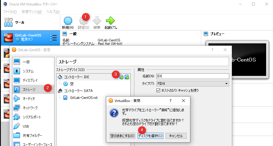273x146 pixels.
Task: Go to 一般 settings category
Action: 33,62
